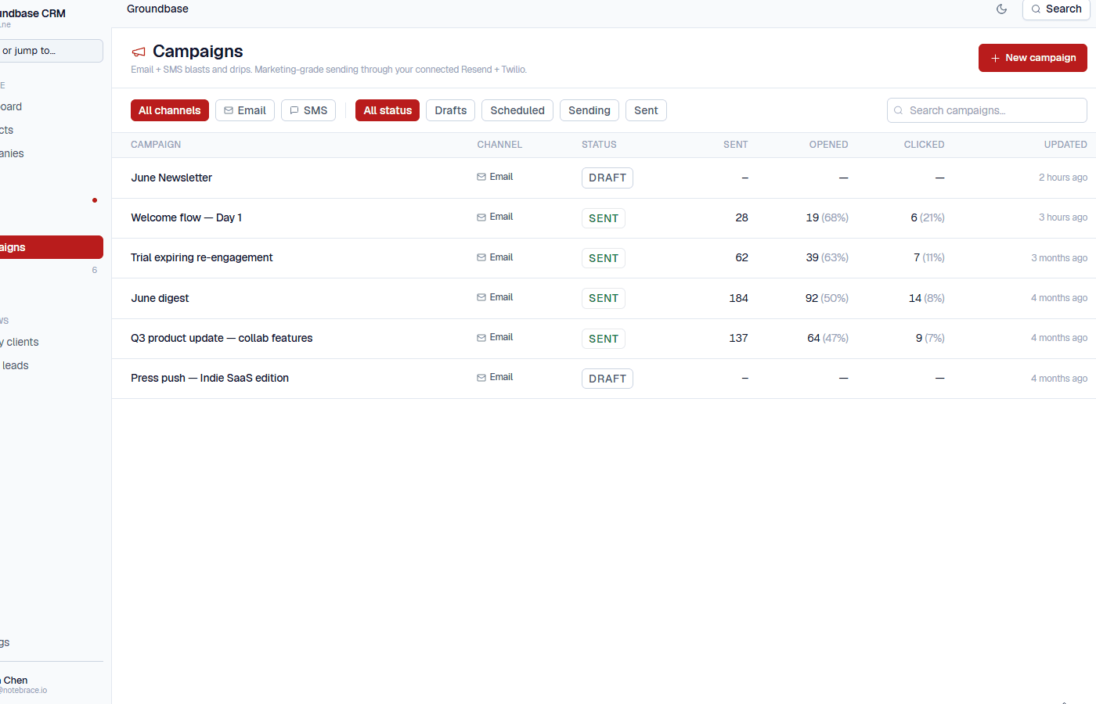1096x704 pixels.
Task: Click the OPENED column header
Action: [x=828, y=145]
